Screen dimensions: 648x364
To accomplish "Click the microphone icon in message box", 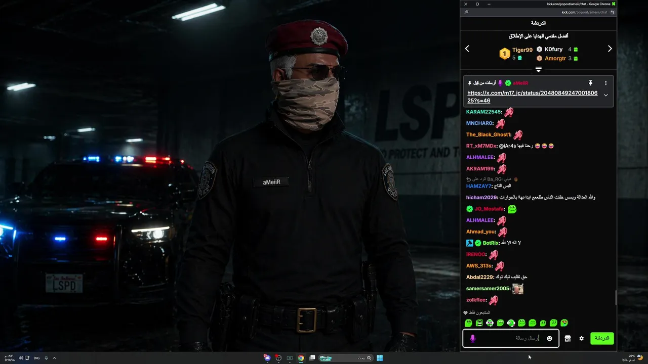I will click(x=473, y=338).
